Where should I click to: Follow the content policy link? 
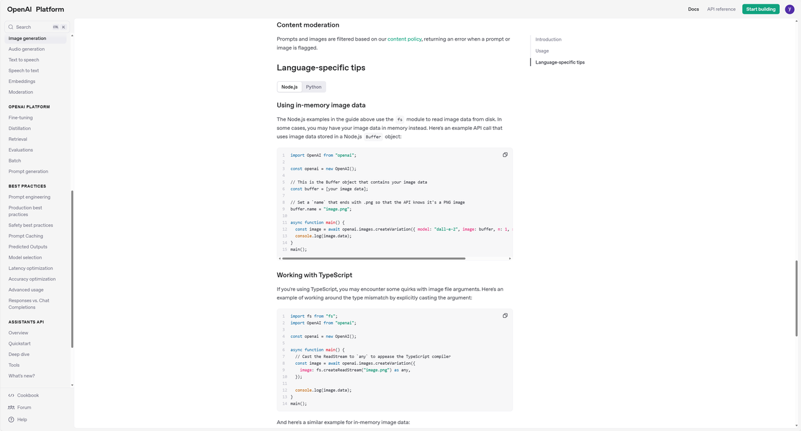(x=404, y=39)
